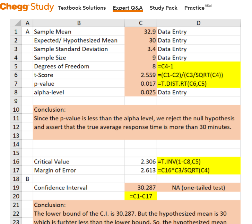Click 'Data Entry' cell in row 8

coord(199,92)
